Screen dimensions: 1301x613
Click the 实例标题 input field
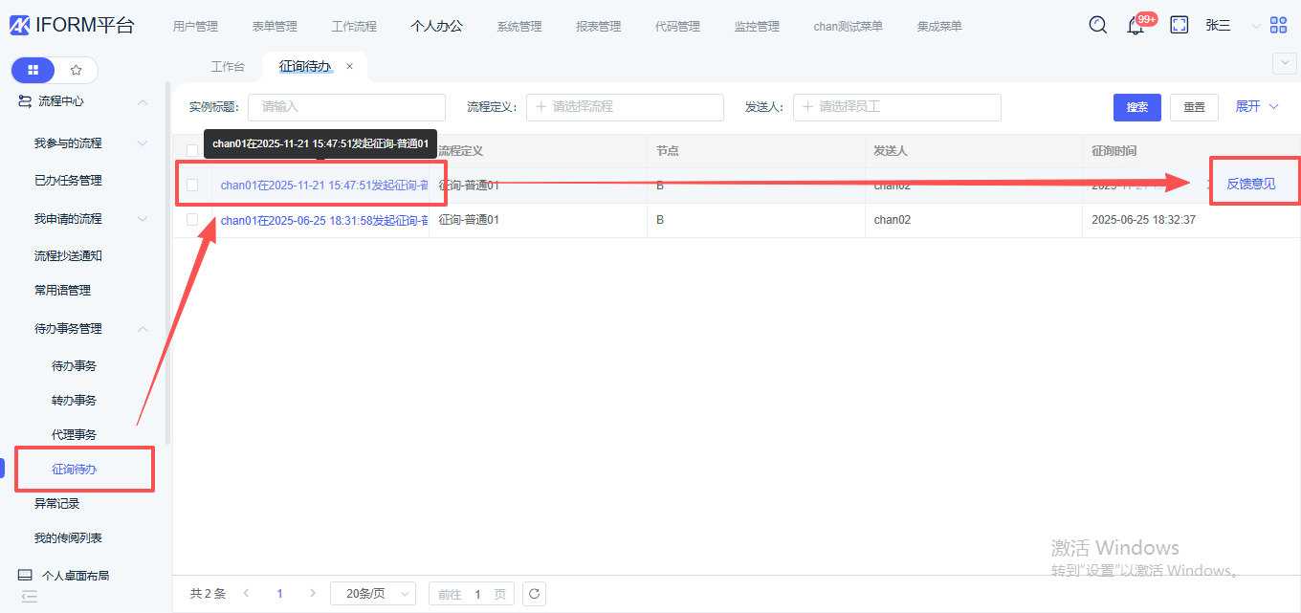[346, 107]
